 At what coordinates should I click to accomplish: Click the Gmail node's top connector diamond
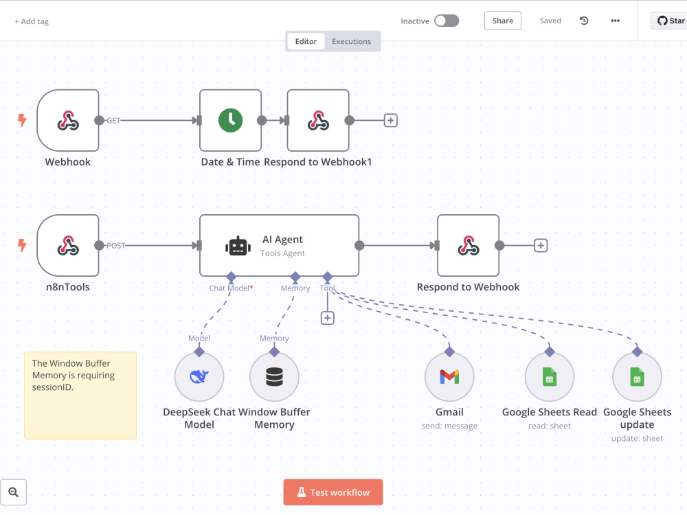[449, 352]
